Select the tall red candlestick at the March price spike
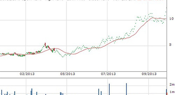 [45, 44]
